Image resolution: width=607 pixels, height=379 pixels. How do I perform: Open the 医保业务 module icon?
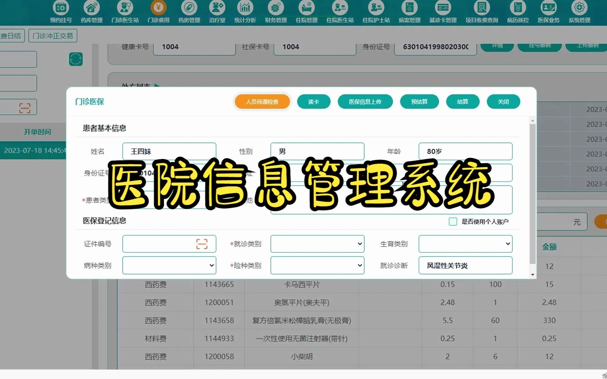(549, 8)
